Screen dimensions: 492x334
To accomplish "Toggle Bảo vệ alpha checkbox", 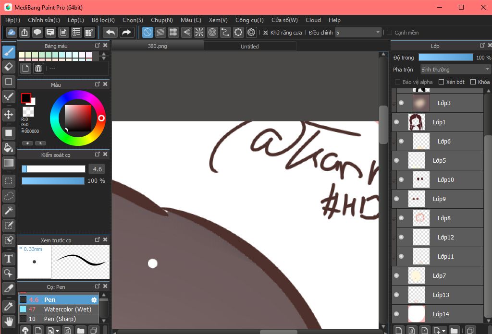I will 397,82.
